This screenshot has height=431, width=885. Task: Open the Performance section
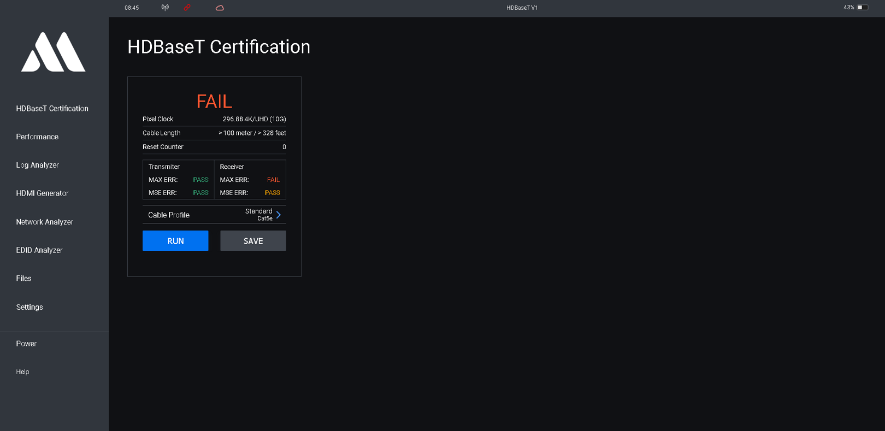click(37, 137)
